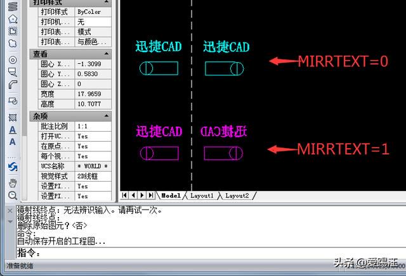Click the 宽度 value 17.9659
Screen dimensions: 406x276
93,94
